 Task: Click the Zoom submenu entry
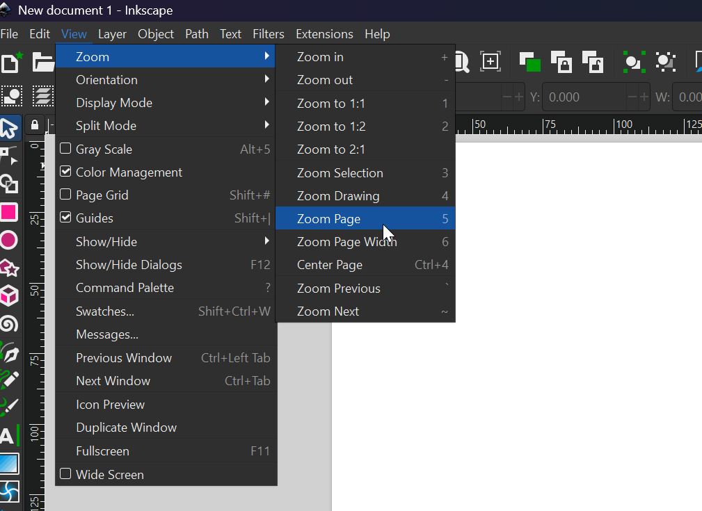pyautogui.click(x=166, y=57)
